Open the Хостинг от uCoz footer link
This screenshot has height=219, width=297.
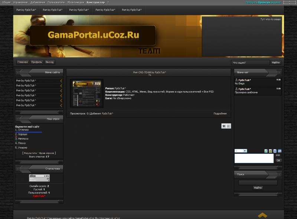[x=110, y=218]
